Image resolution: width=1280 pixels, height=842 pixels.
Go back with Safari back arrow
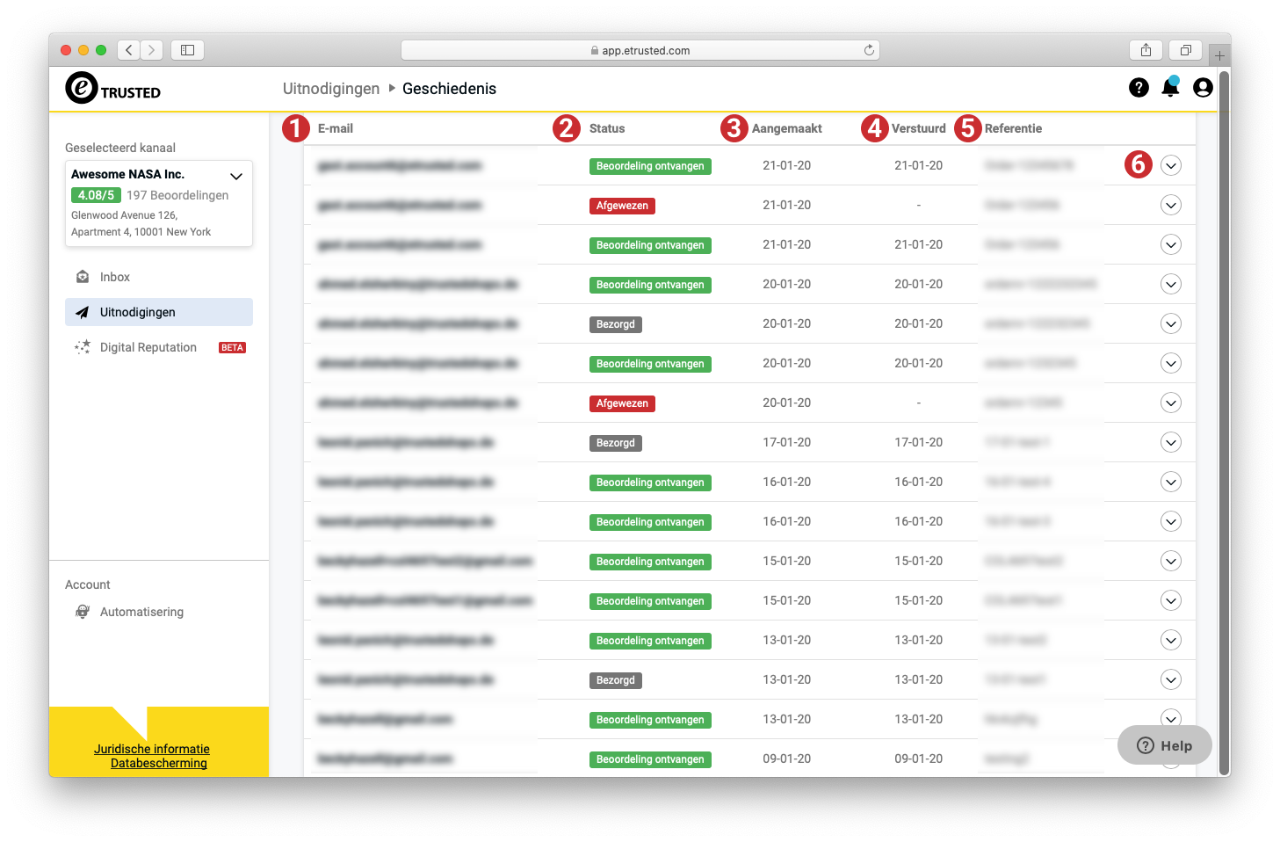click(129, 50)
